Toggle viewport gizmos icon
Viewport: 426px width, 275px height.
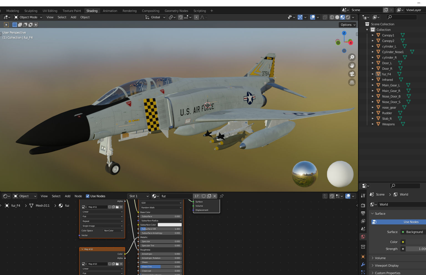coord(300,17)
